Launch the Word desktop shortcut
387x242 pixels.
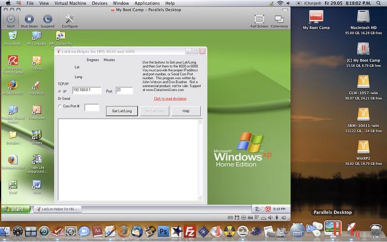point(36,185)
